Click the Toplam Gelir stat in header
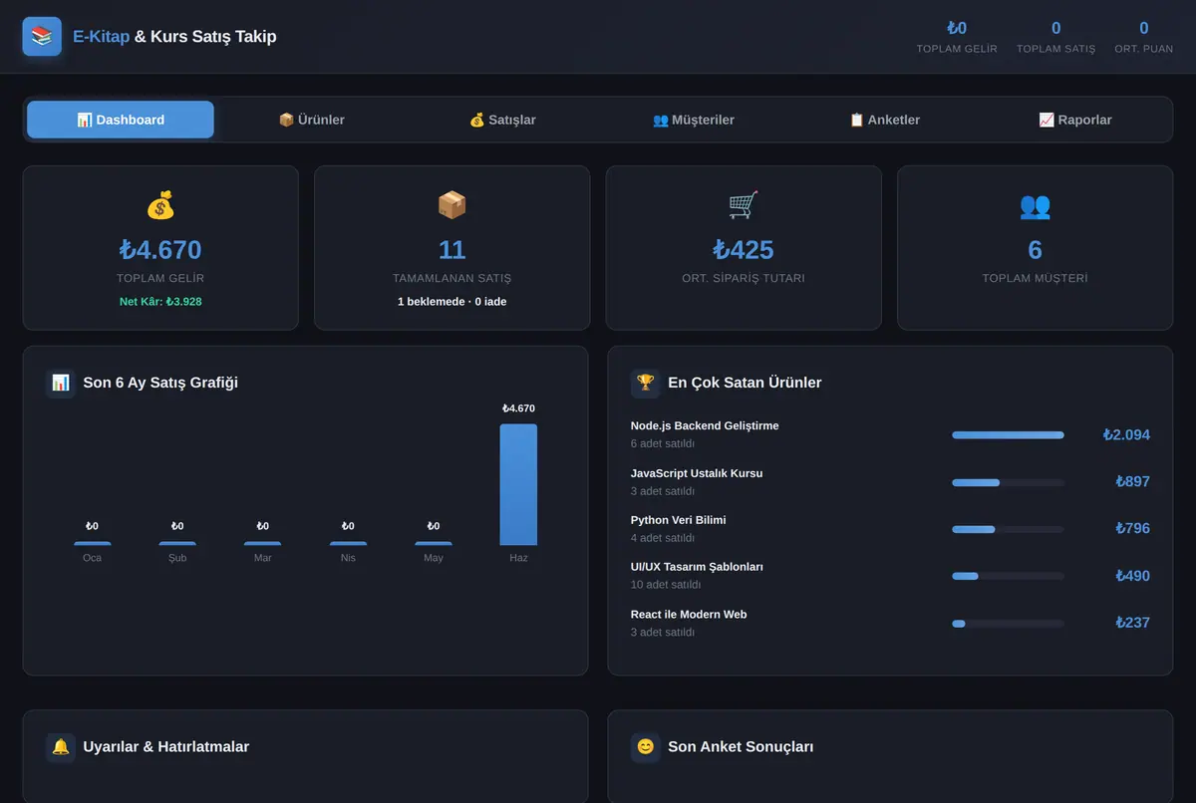Image resolution: width=1196 pixels, height=803 pixels. (x=957, y=37)
